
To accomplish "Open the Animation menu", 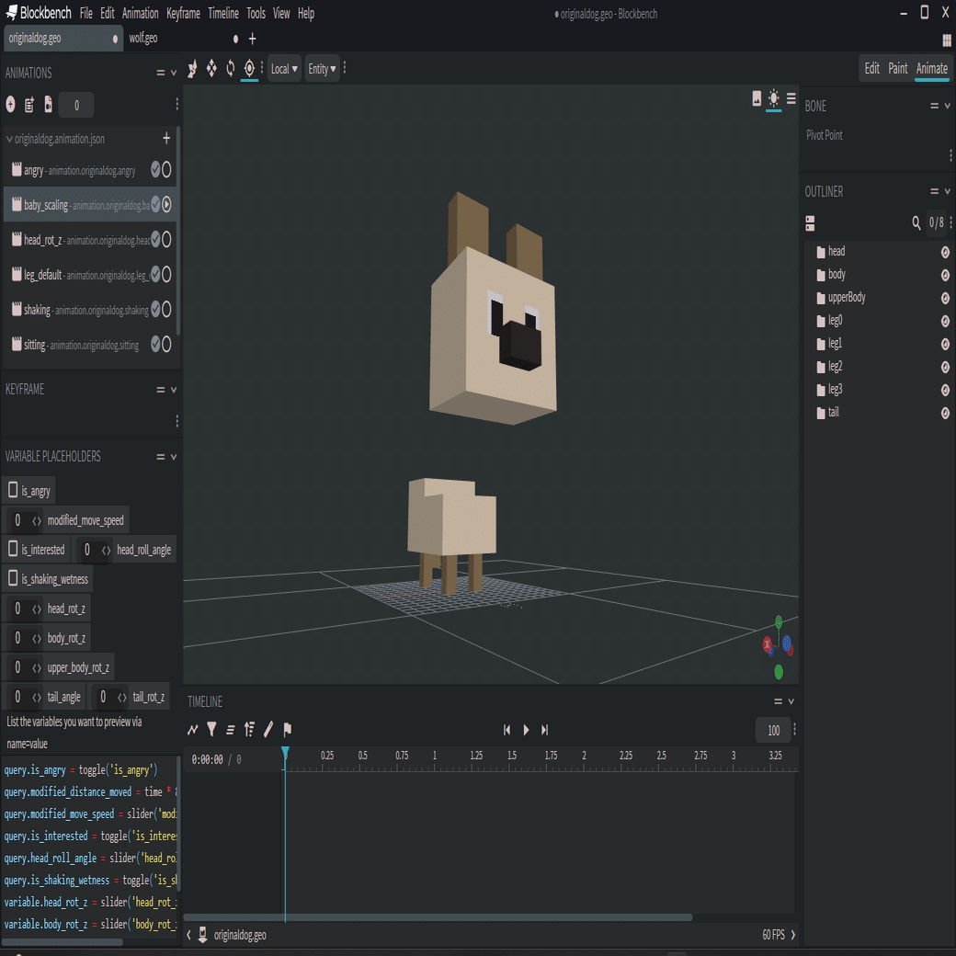I will click(141, 14).
